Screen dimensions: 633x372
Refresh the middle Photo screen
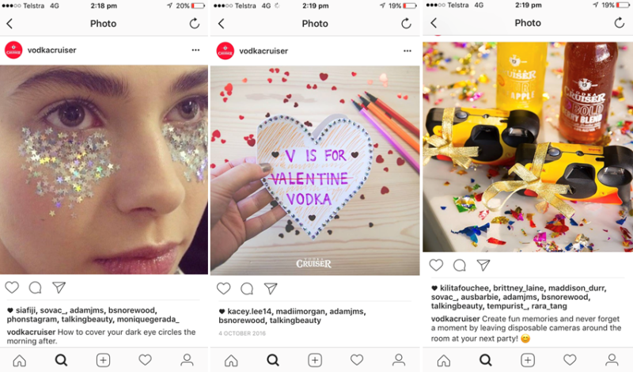pos(406,24)
